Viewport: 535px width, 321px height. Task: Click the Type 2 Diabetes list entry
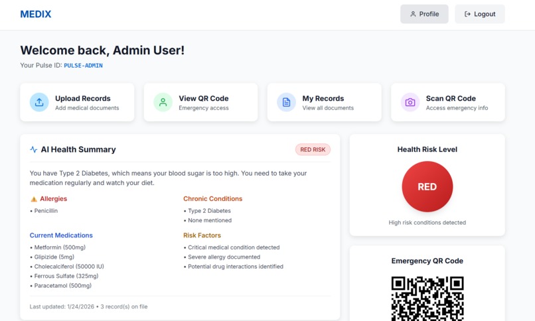coord(209,211)
